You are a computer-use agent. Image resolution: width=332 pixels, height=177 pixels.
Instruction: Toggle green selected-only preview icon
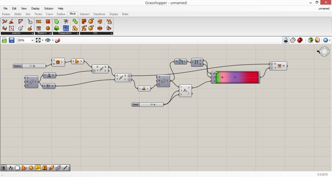tap(310, 40)
